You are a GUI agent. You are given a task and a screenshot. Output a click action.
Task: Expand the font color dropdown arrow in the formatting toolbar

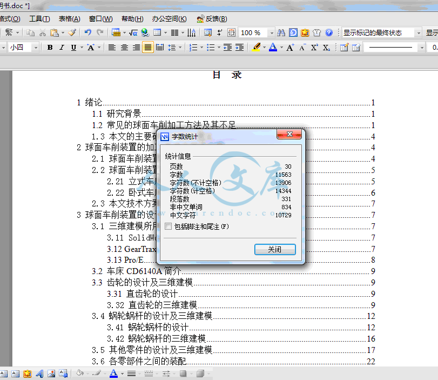click(x=281, y=48)
